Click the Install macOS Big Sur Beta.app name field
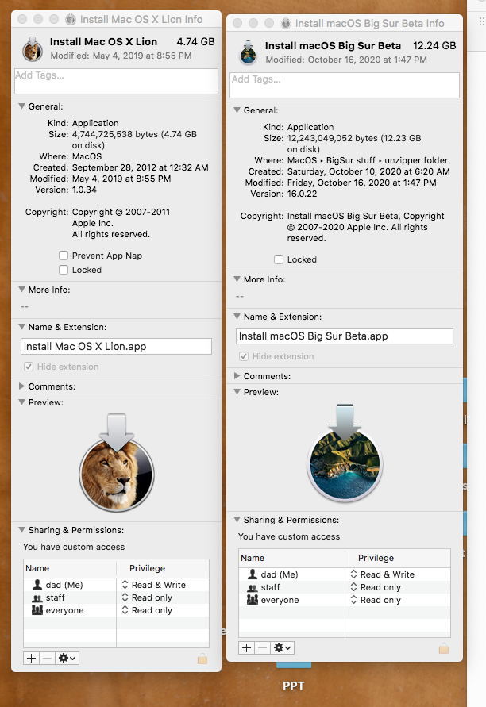486x707 pixels. (345, 336)
